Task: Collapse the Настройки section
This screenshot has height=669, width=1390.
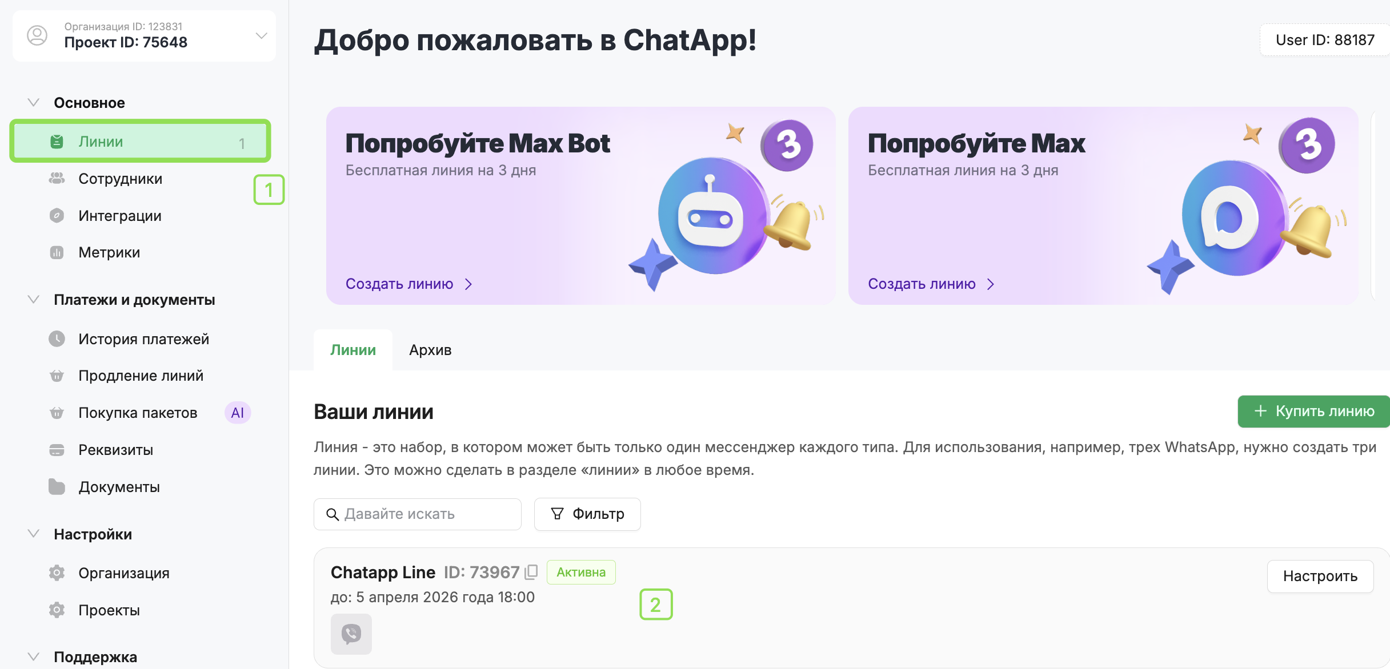Action: [x=34, y=534]
